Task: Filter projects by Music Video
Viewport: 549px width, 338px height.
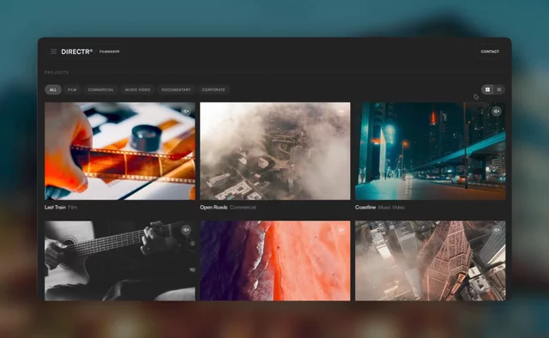Action: pyautogui.click(x=137, y=90)
